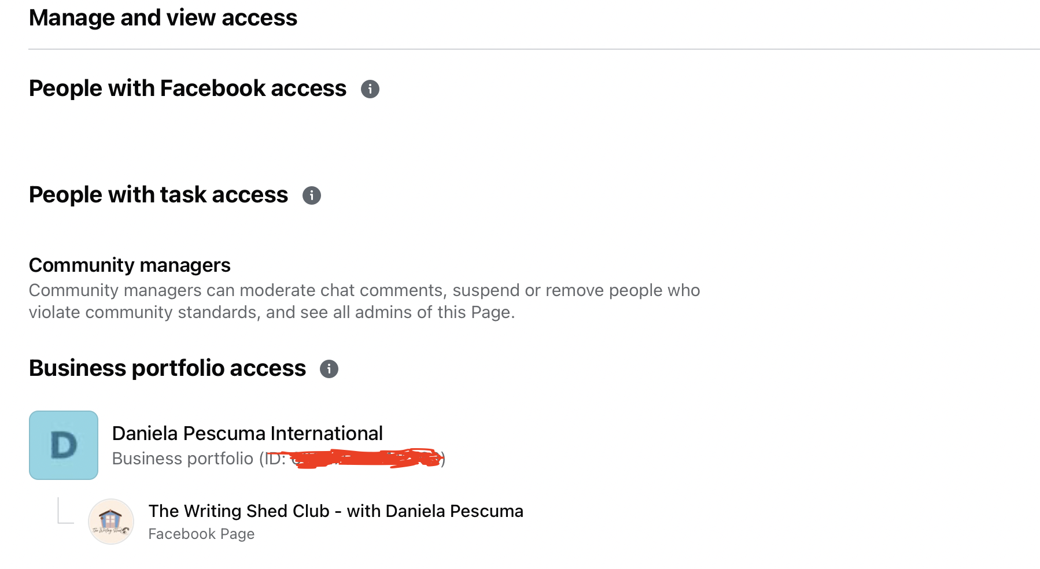Click info icon beside People with Facebook access
This screenshot has height=569, width=1040.
(370, 89)
